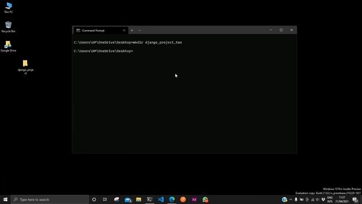The height and width of the screenshot is (204, 362).
Task: Open Task View from the taskbar
Action: [105, 199]
